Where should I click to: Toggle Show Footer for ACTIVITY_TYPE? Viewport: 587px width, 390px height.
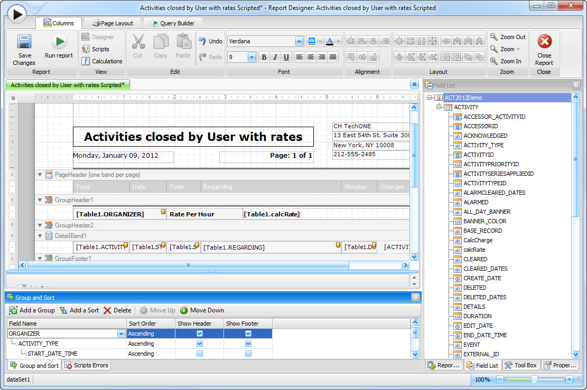(x=248, y=344)
